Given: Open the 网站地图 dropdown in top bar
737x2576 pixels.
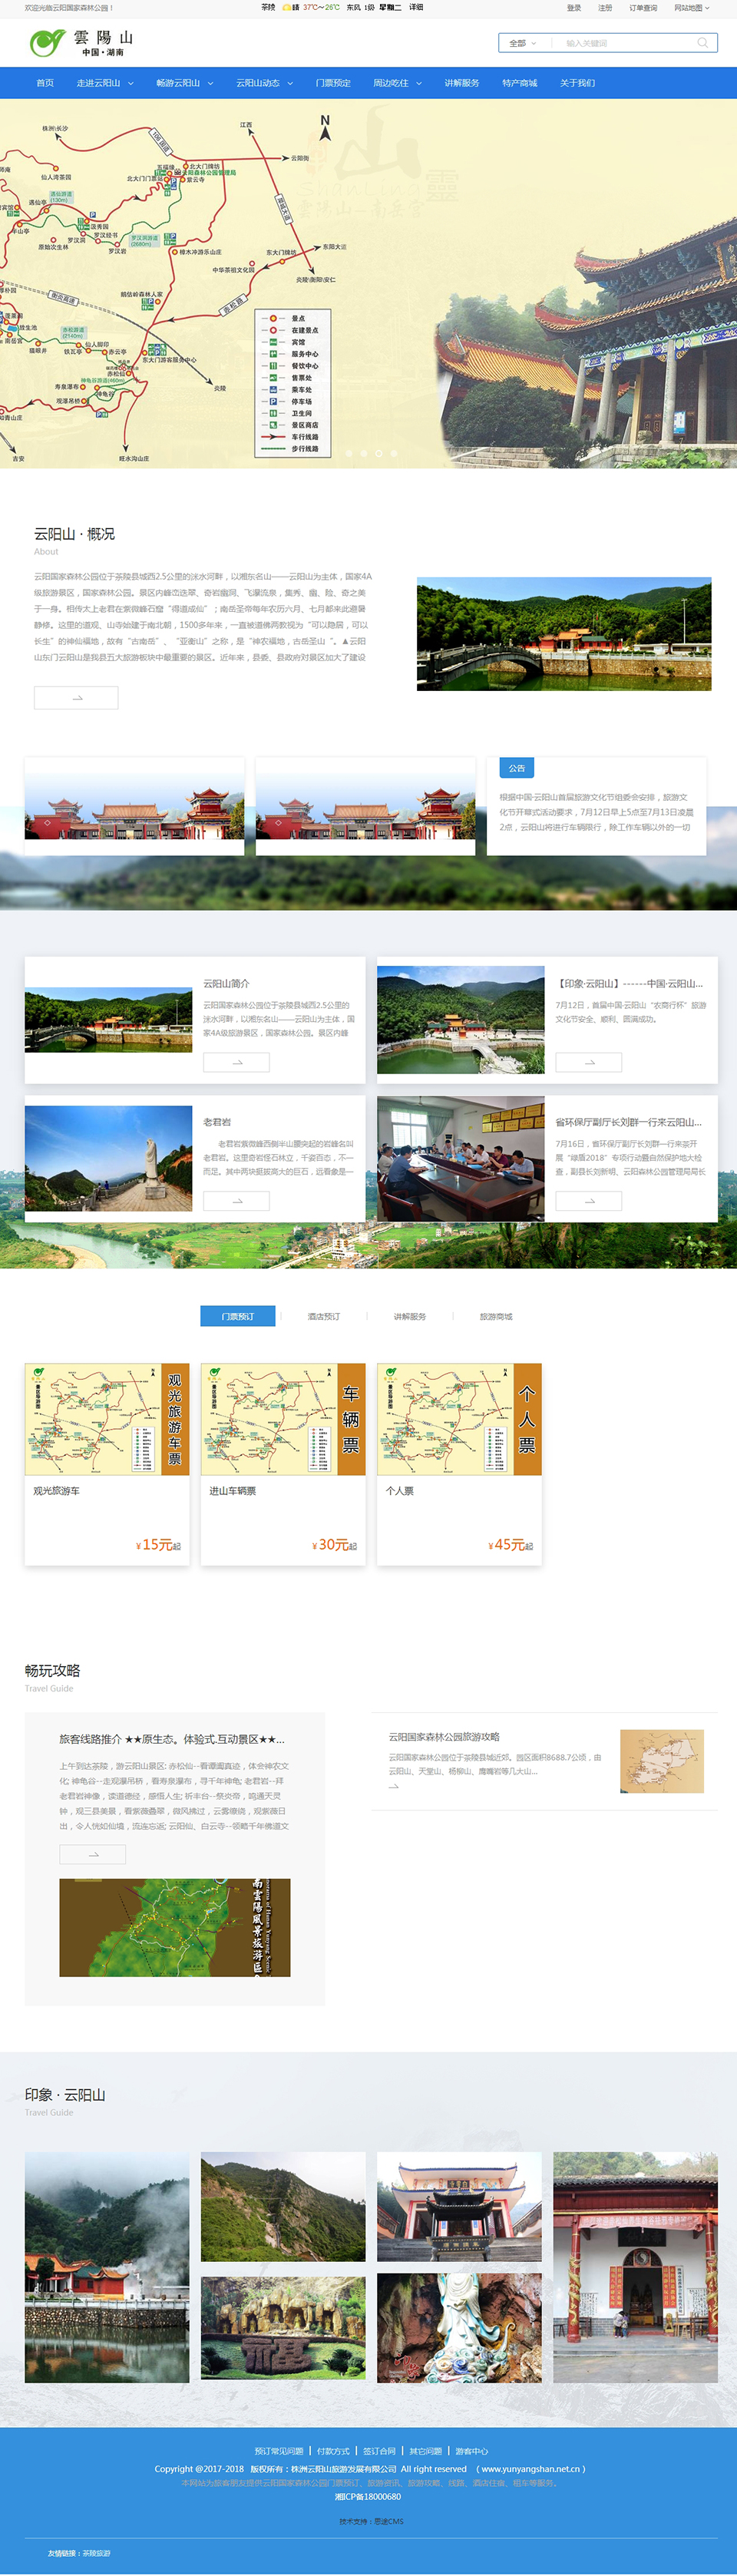Looking at the screenshot, I should (691, 8).
